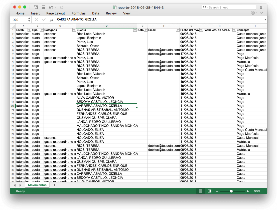Select cell with Ríos Lobo, Valentín in row 2

pyautogui.click(x=106, y=34)
